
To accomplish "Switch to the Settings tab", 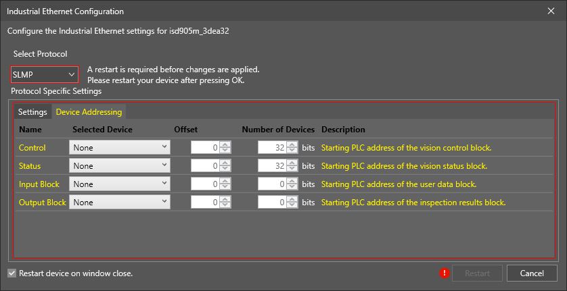I will pos(32,112).
